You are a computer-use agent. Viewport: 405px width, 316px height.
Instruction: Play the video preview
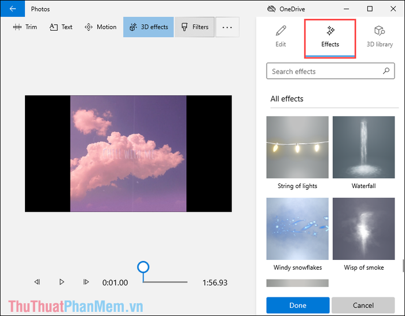[x=61, y=282]
